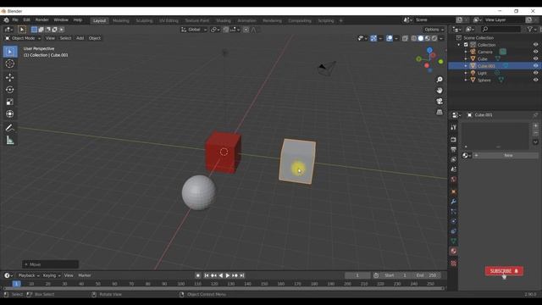
Task: Add a new workspace tab with plus
Action: [340, 20]
